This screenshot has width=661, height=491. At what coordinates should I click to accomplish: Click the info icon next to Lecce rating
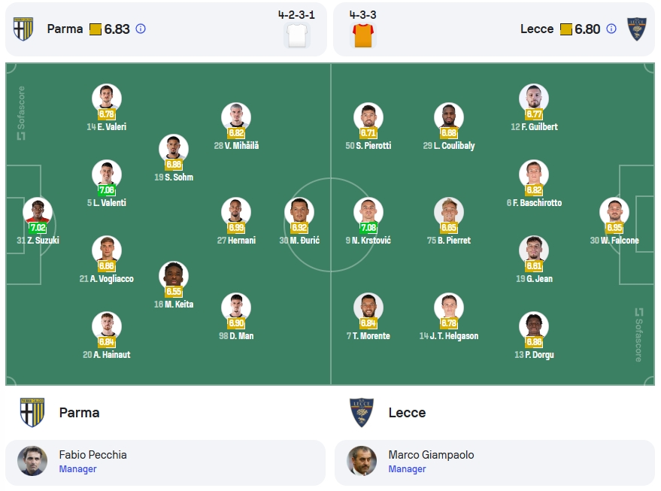click(x=611, y=29)
